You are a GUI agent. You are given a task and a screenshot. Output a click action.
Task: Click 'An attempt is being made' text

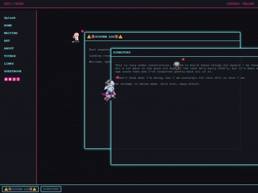click(136, 84)
